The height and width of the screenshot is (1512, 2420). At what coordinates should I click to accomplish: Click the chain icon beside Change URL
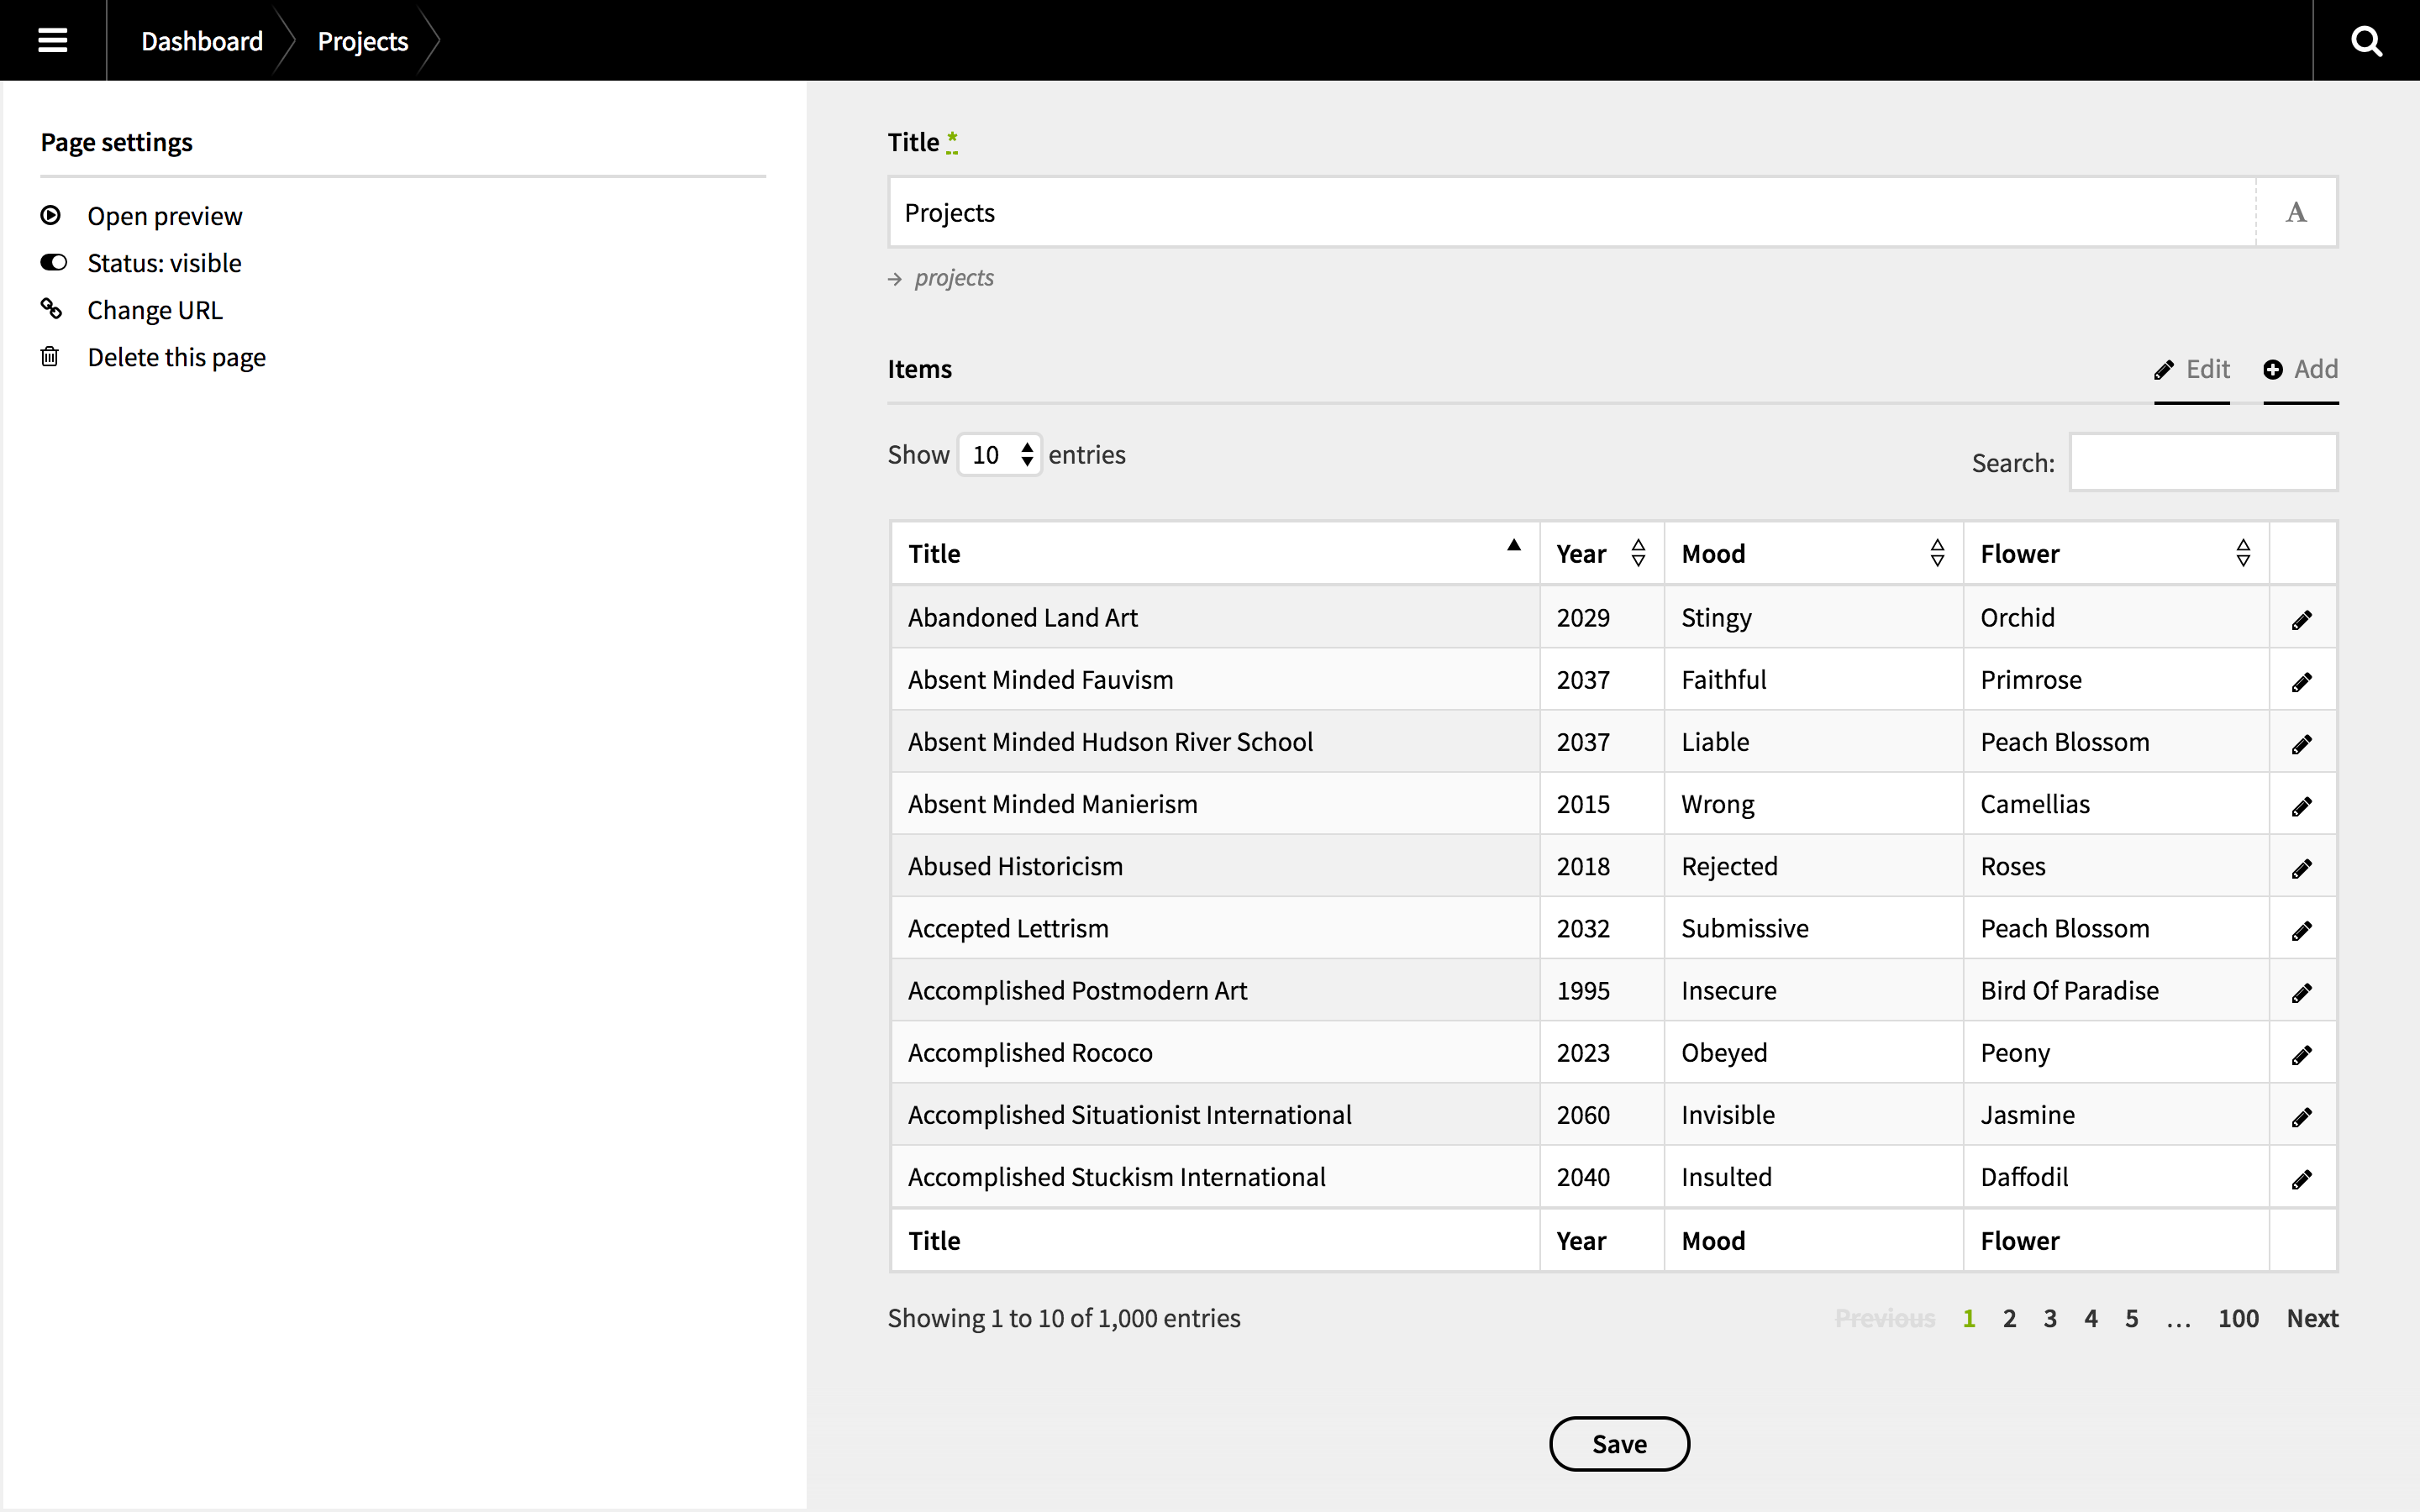(x=51, y=309)
